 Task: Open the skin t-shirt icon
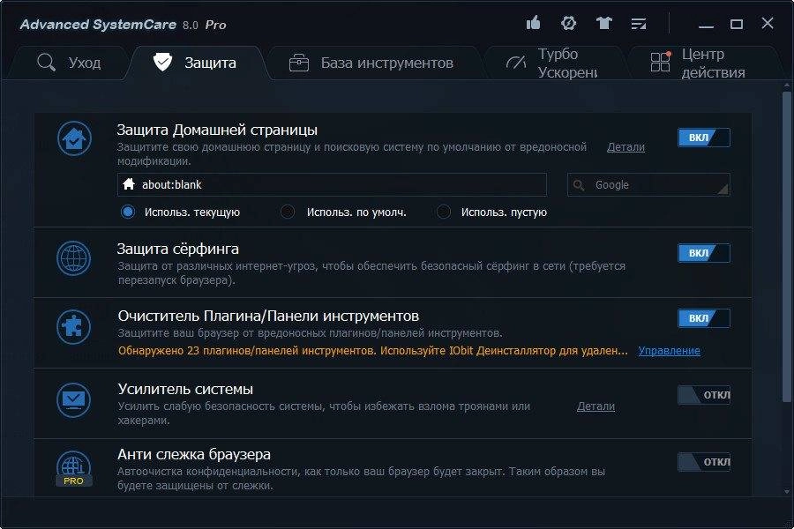click(603, 23)
